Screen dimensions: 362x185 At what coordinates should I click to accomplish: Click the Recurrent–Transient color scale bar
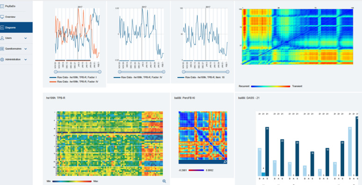tap(270, 86)
